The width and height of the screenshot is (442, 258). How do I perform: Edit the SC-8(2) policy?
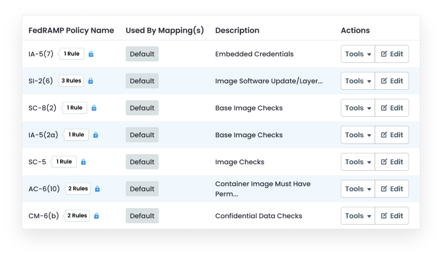click(392, 108)
